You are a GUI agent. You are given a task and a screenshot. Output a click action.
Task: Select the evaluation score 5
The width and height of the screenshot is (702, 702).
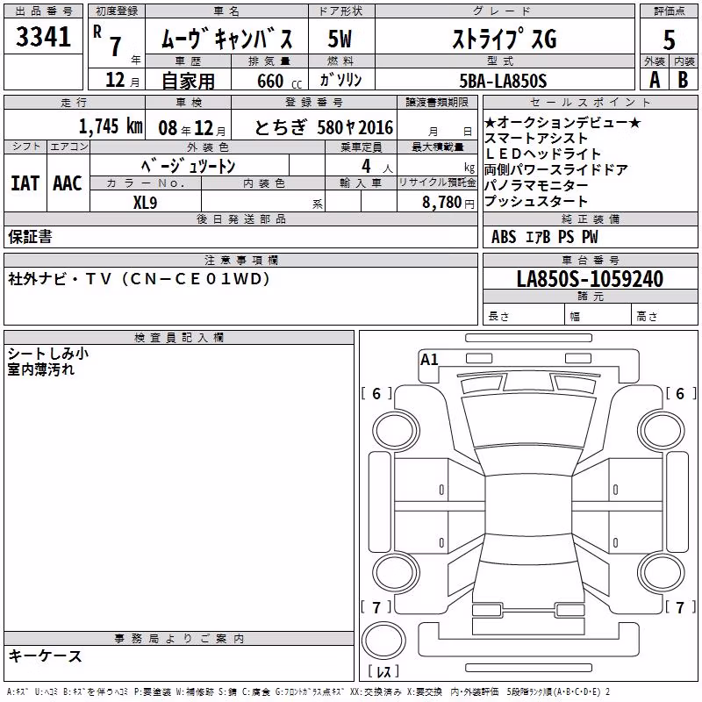pos(669,39)
